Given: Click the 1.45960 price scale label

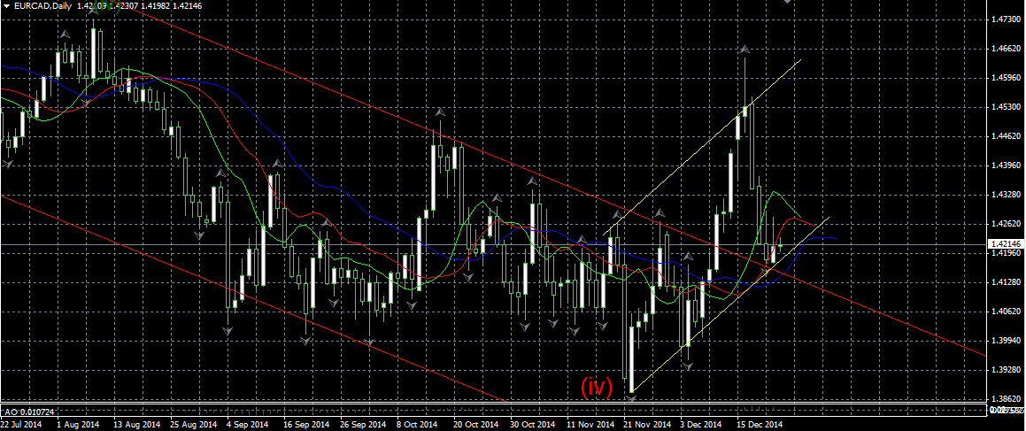Looking at the screenshot, I should [1005, 79].
